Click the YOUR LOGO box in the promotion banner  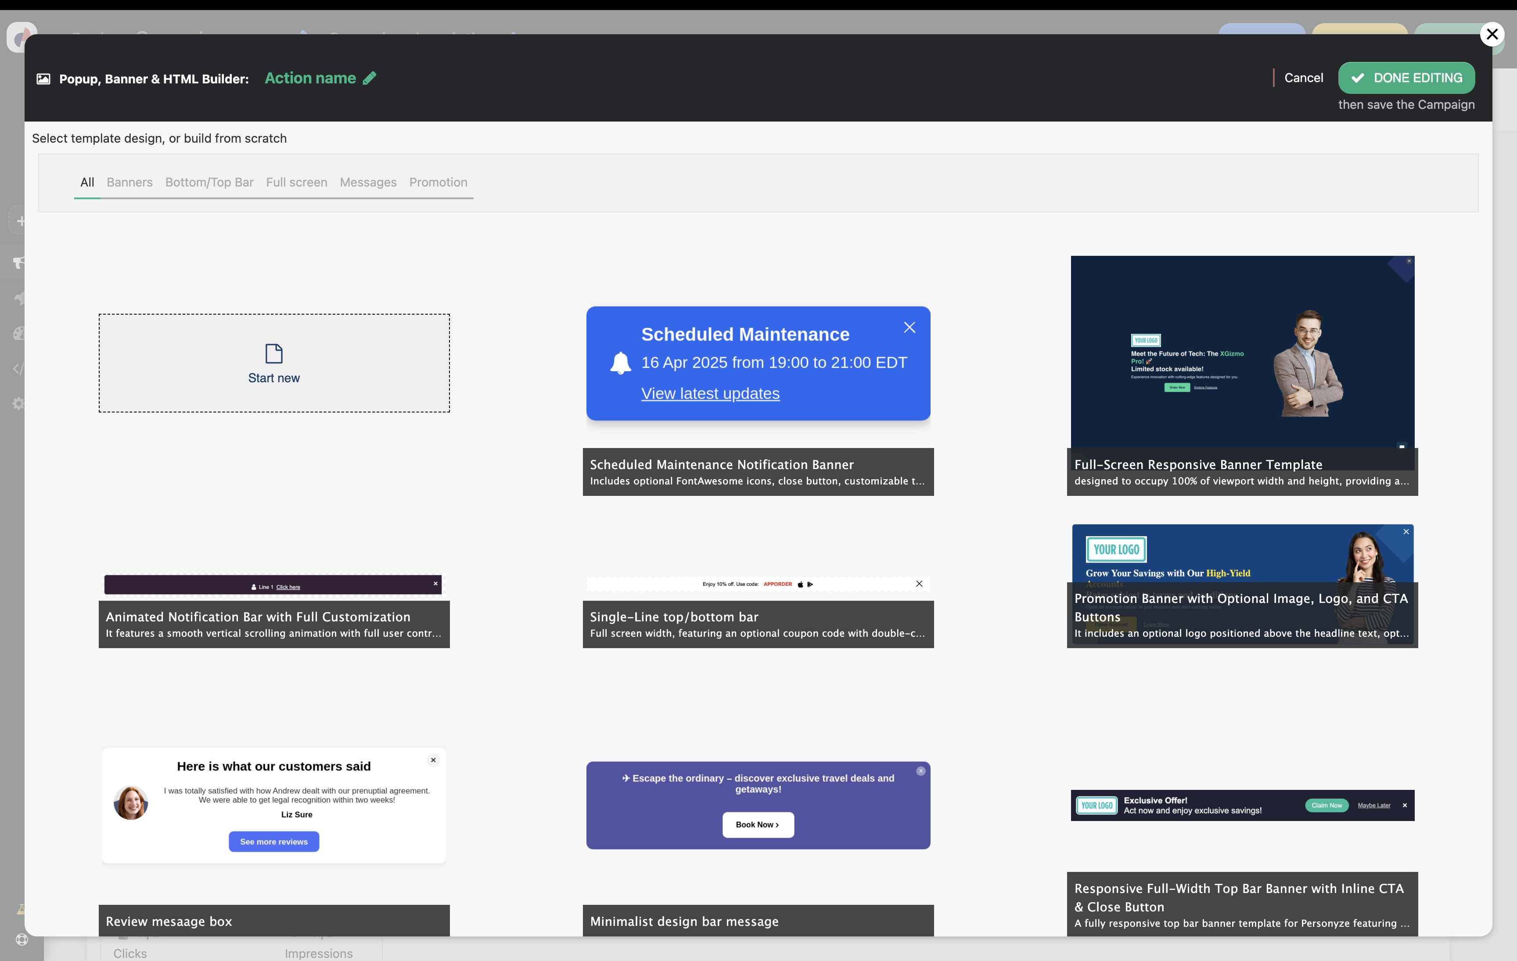click(x=1116, y=549)
